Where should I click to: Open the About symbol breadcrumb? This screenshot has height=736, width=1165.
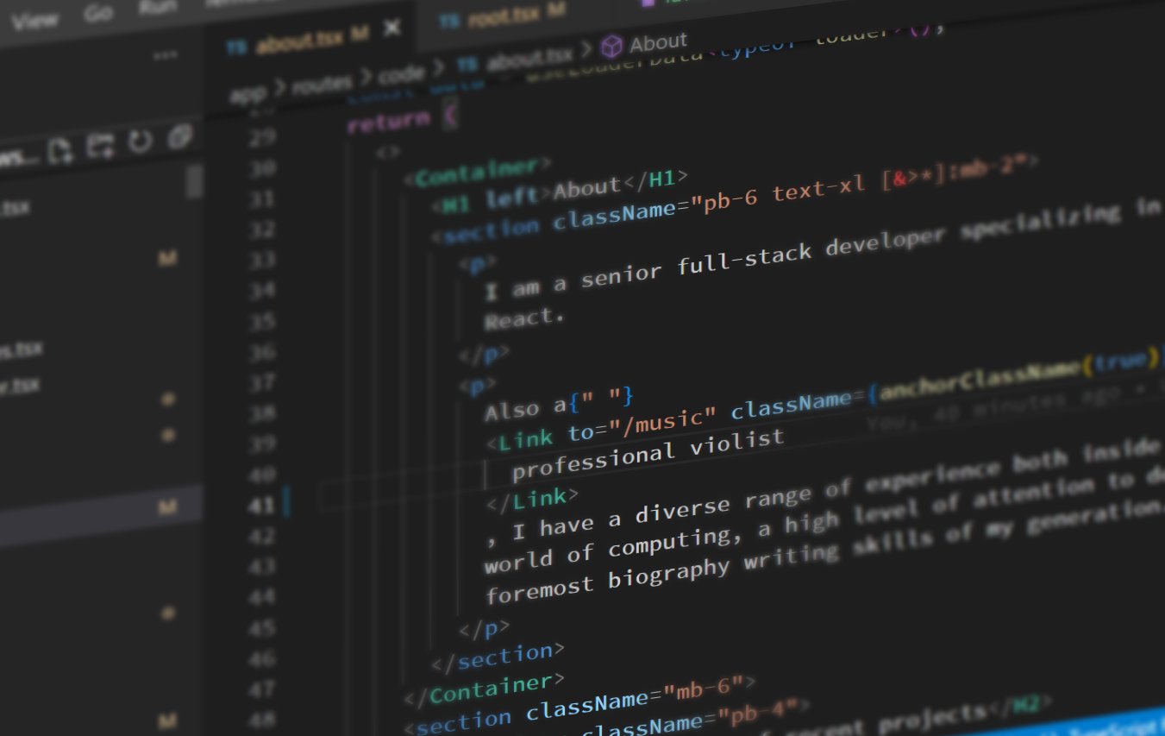tap(659, 42)
